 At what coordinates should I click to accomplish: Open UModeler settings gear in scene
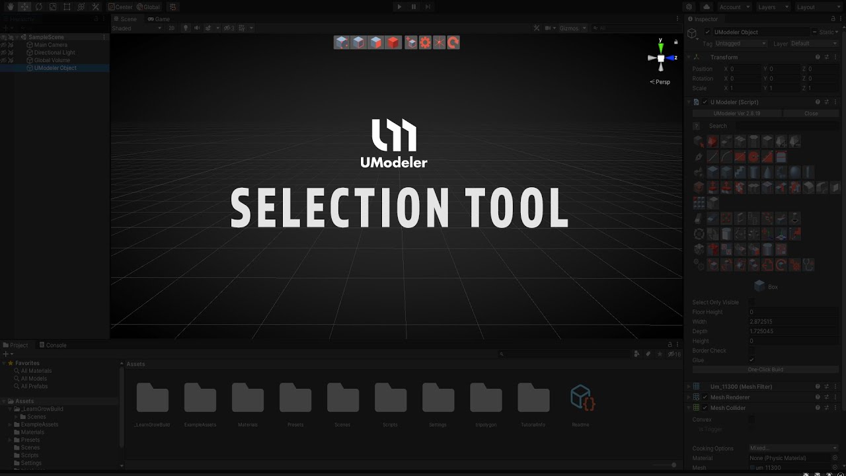(425, 42)
